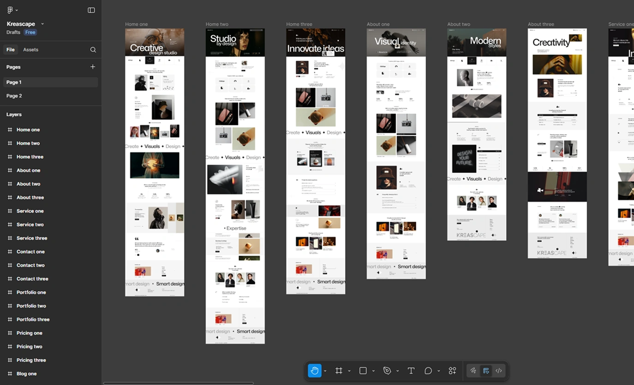634x385 pixels.
Task: Switch to Dev Mode code icon
Action: (499, 371)
